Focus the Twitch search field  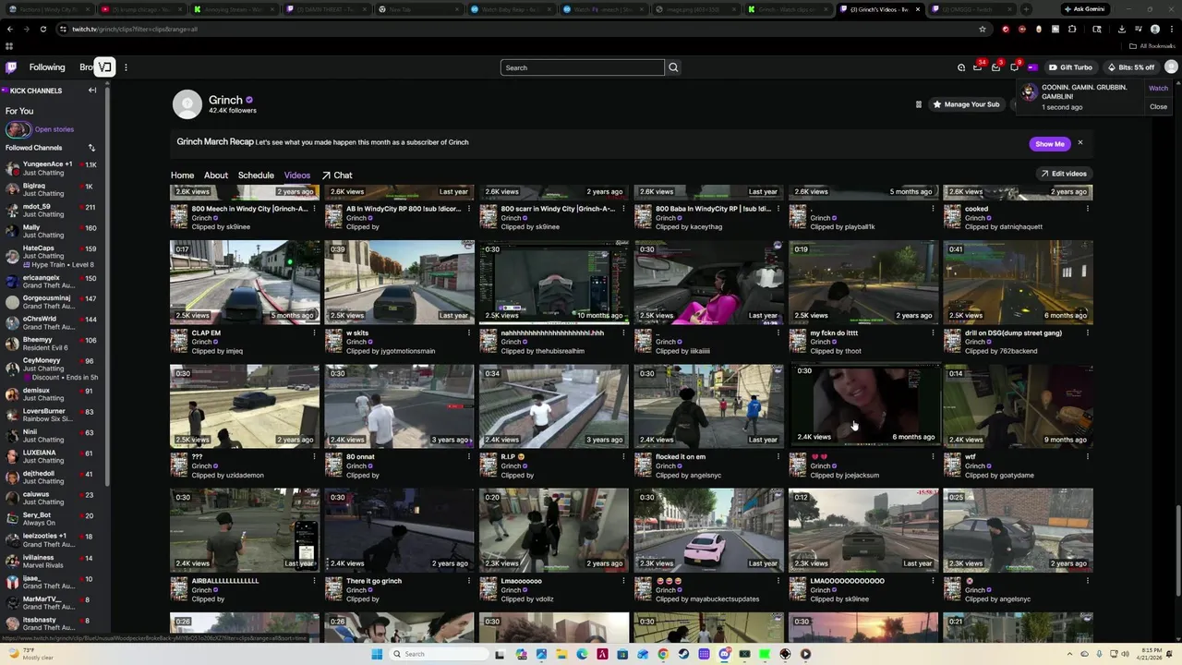click(x=583, y=67)
